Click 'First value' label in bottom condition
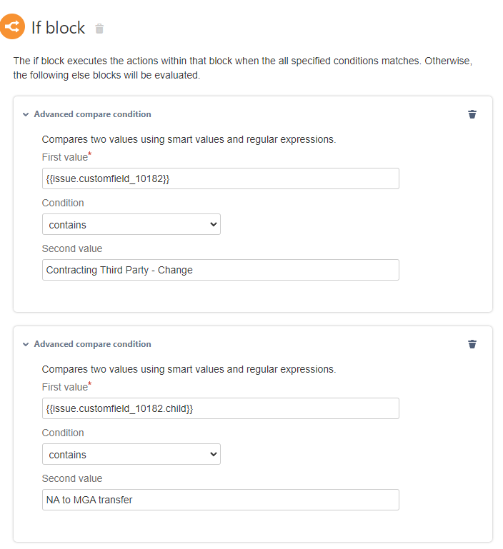503x549 pixels. (x=64, y=387)
